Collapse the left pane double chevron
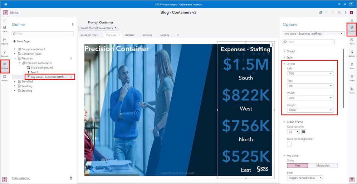The height and width of the screenshot is (184, 357). (x=5, y=20)
